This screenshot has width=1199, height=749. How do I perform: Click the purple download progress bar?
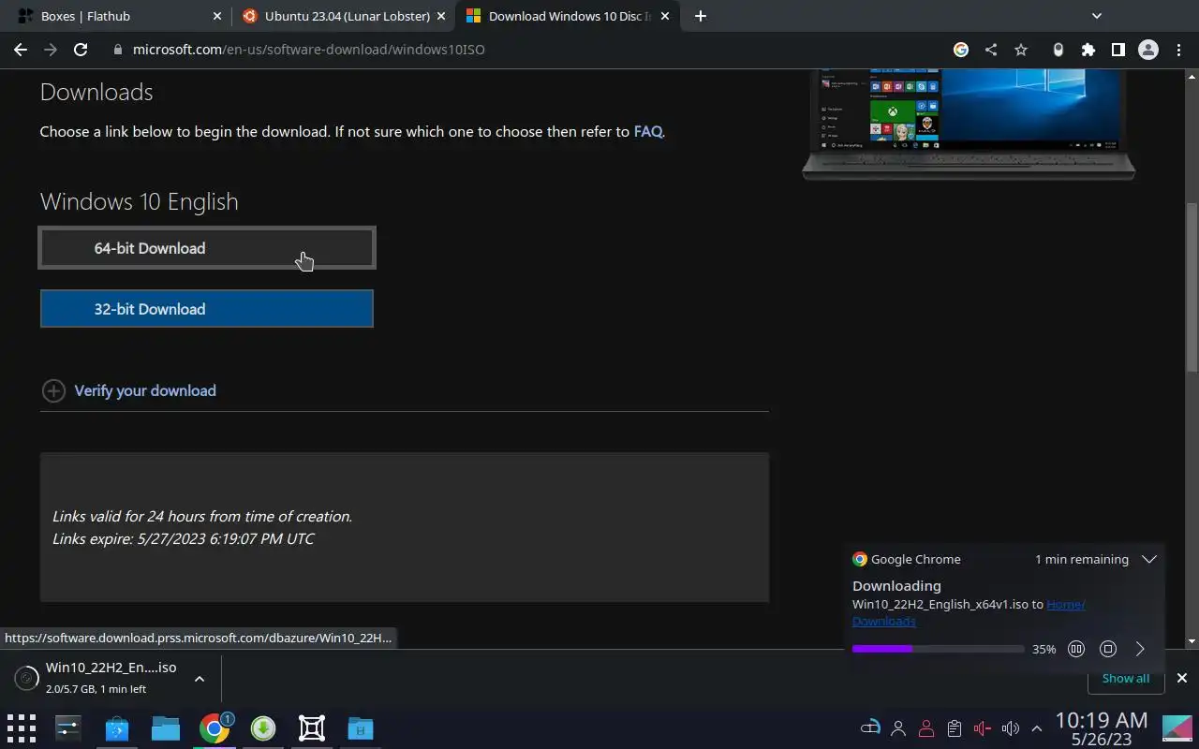pyautogui.click(x=939, y=649)
